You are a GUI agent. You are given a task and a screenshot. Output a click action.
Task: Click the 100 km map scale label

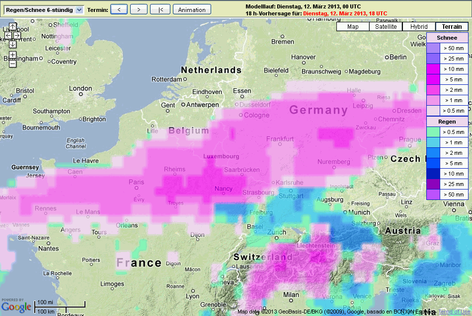tap(46, 312)
